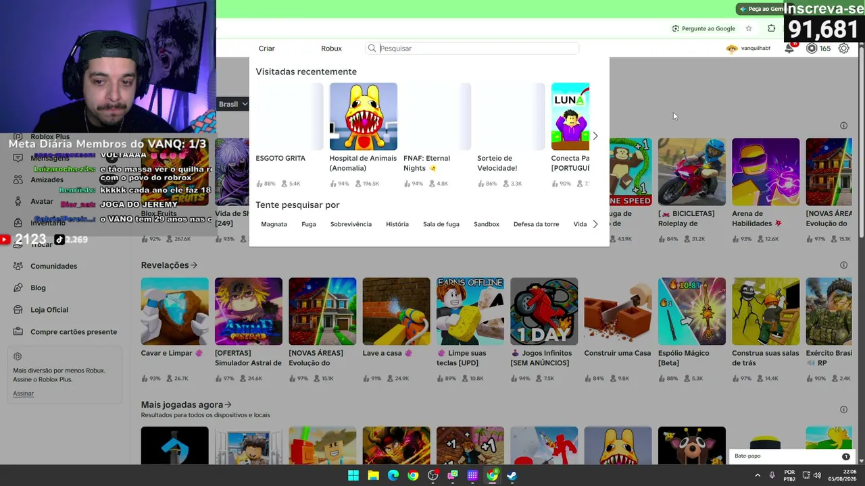Open ESGOTO GRITA from recent visits
Screen dimensions: 865x486
click(289, 117)
